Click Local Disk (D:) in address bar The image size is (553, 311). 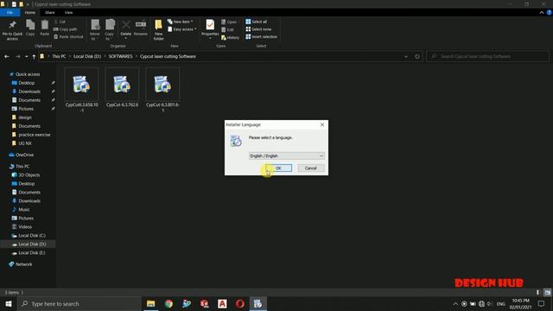tap(87, 56)
